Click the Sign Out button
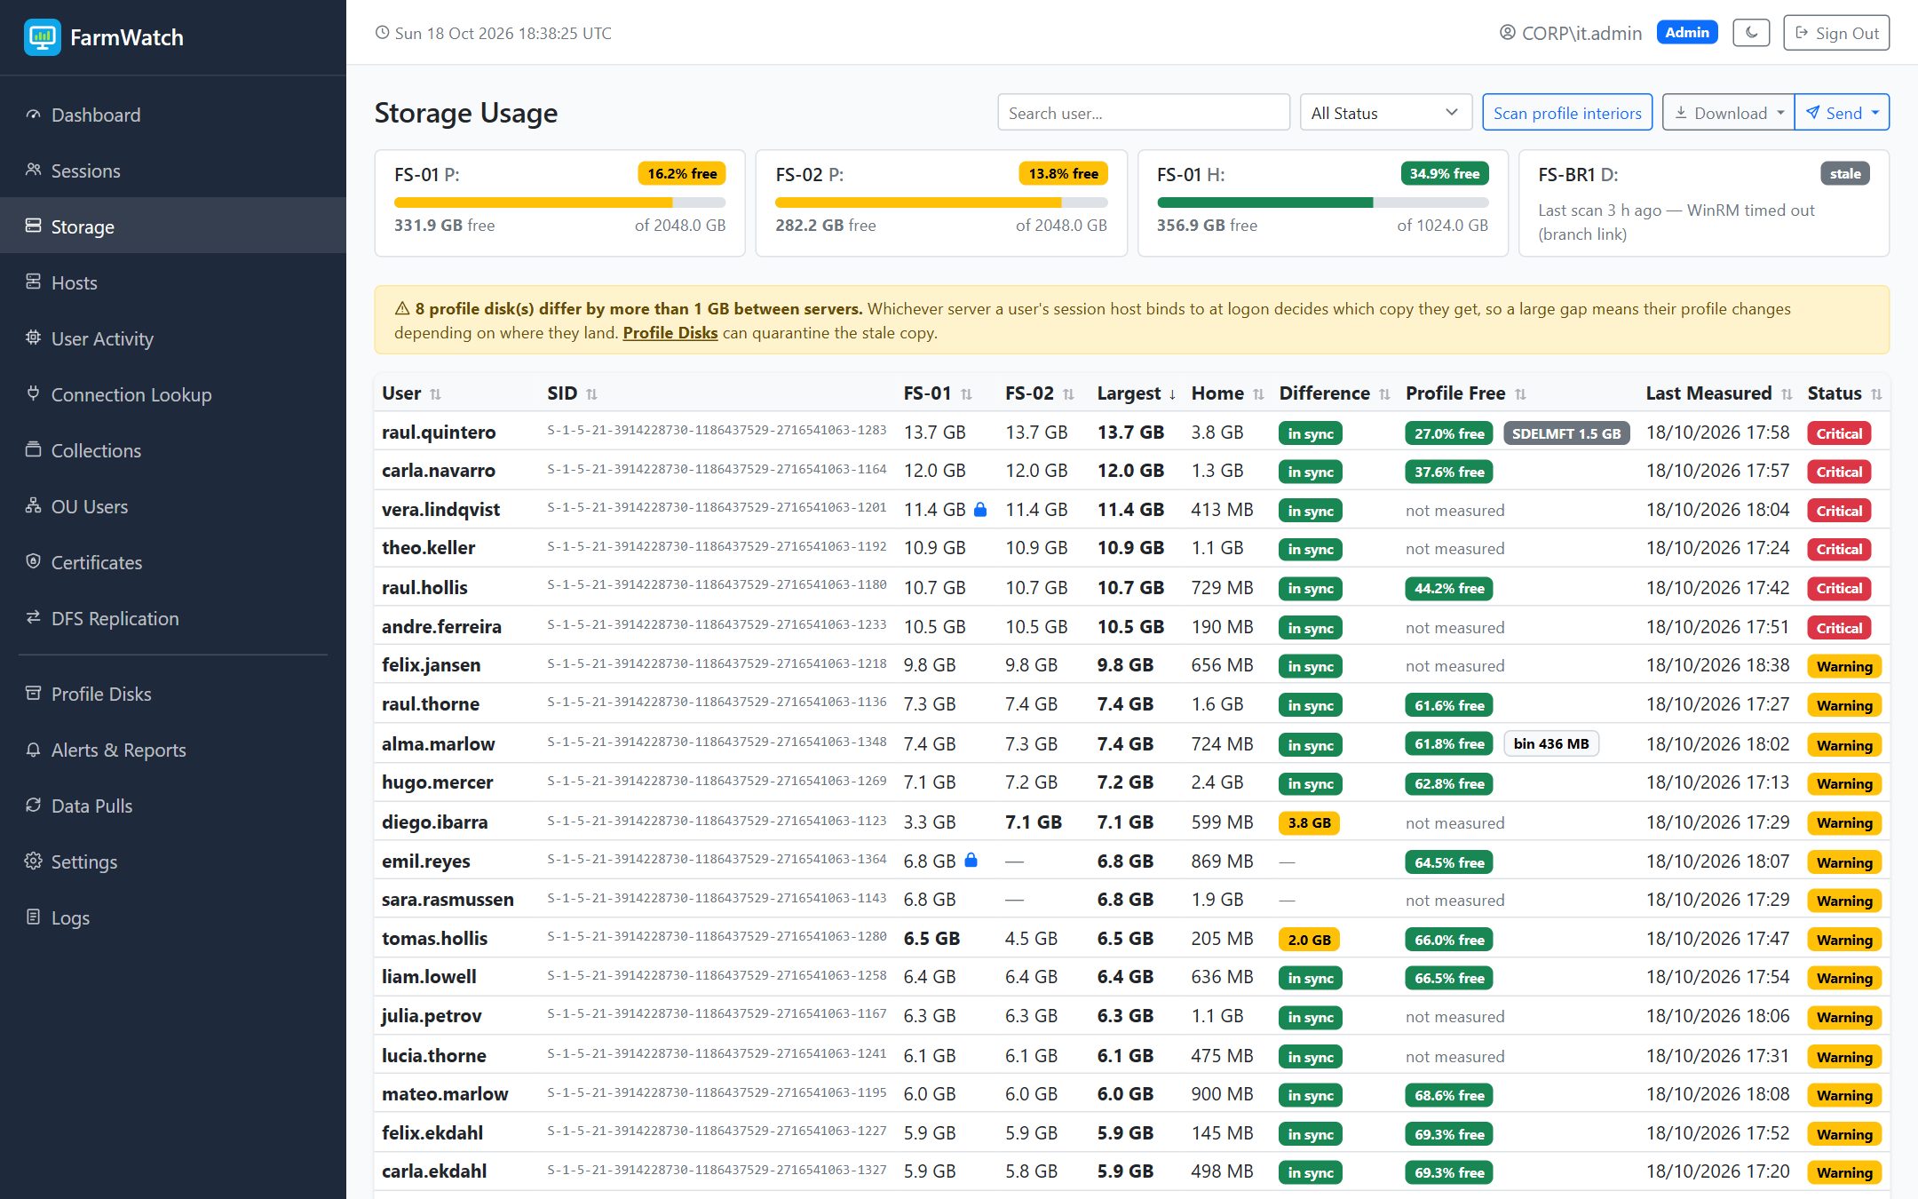1918x1199 pixels. click(1836, 33)
